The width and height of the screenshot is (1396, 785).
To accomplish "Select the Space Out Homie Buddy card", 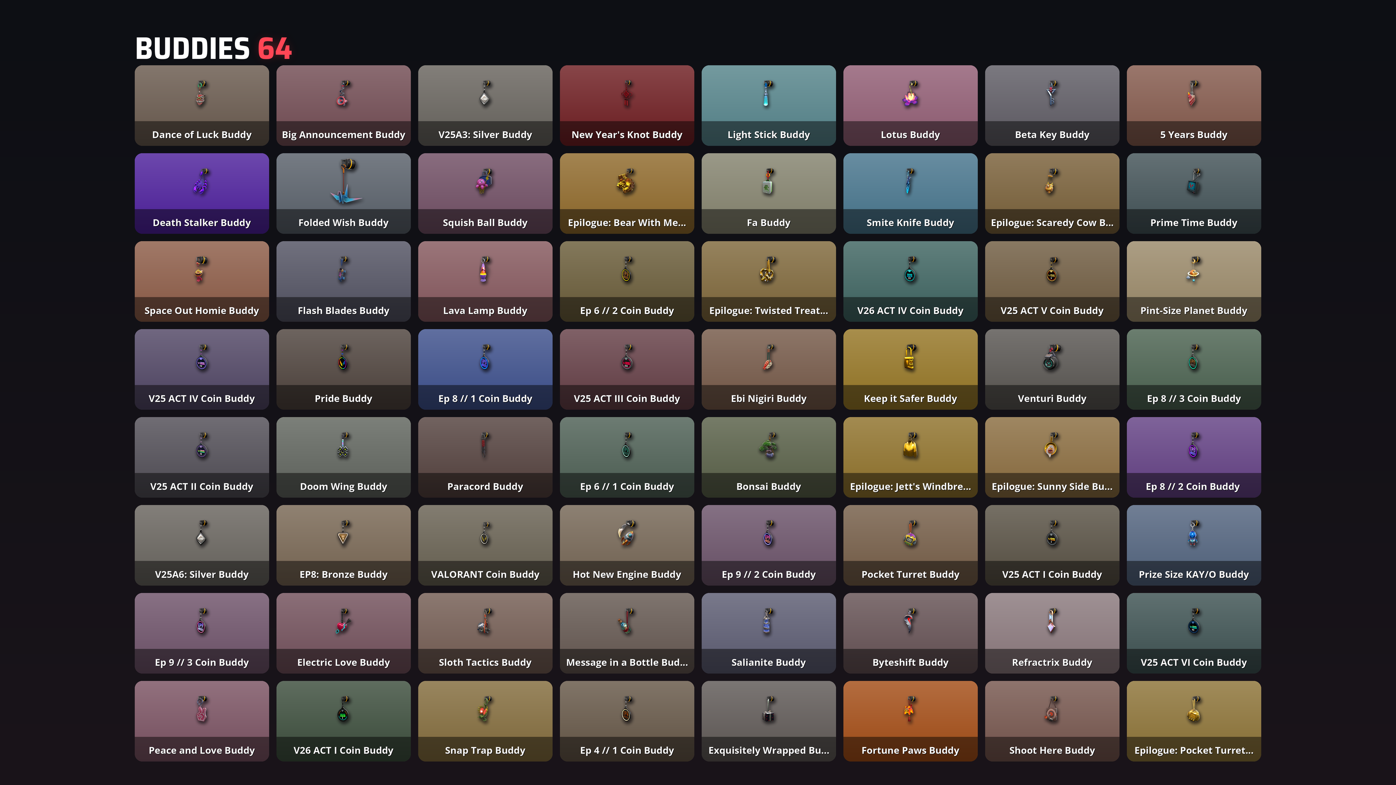I will (201, 281).
